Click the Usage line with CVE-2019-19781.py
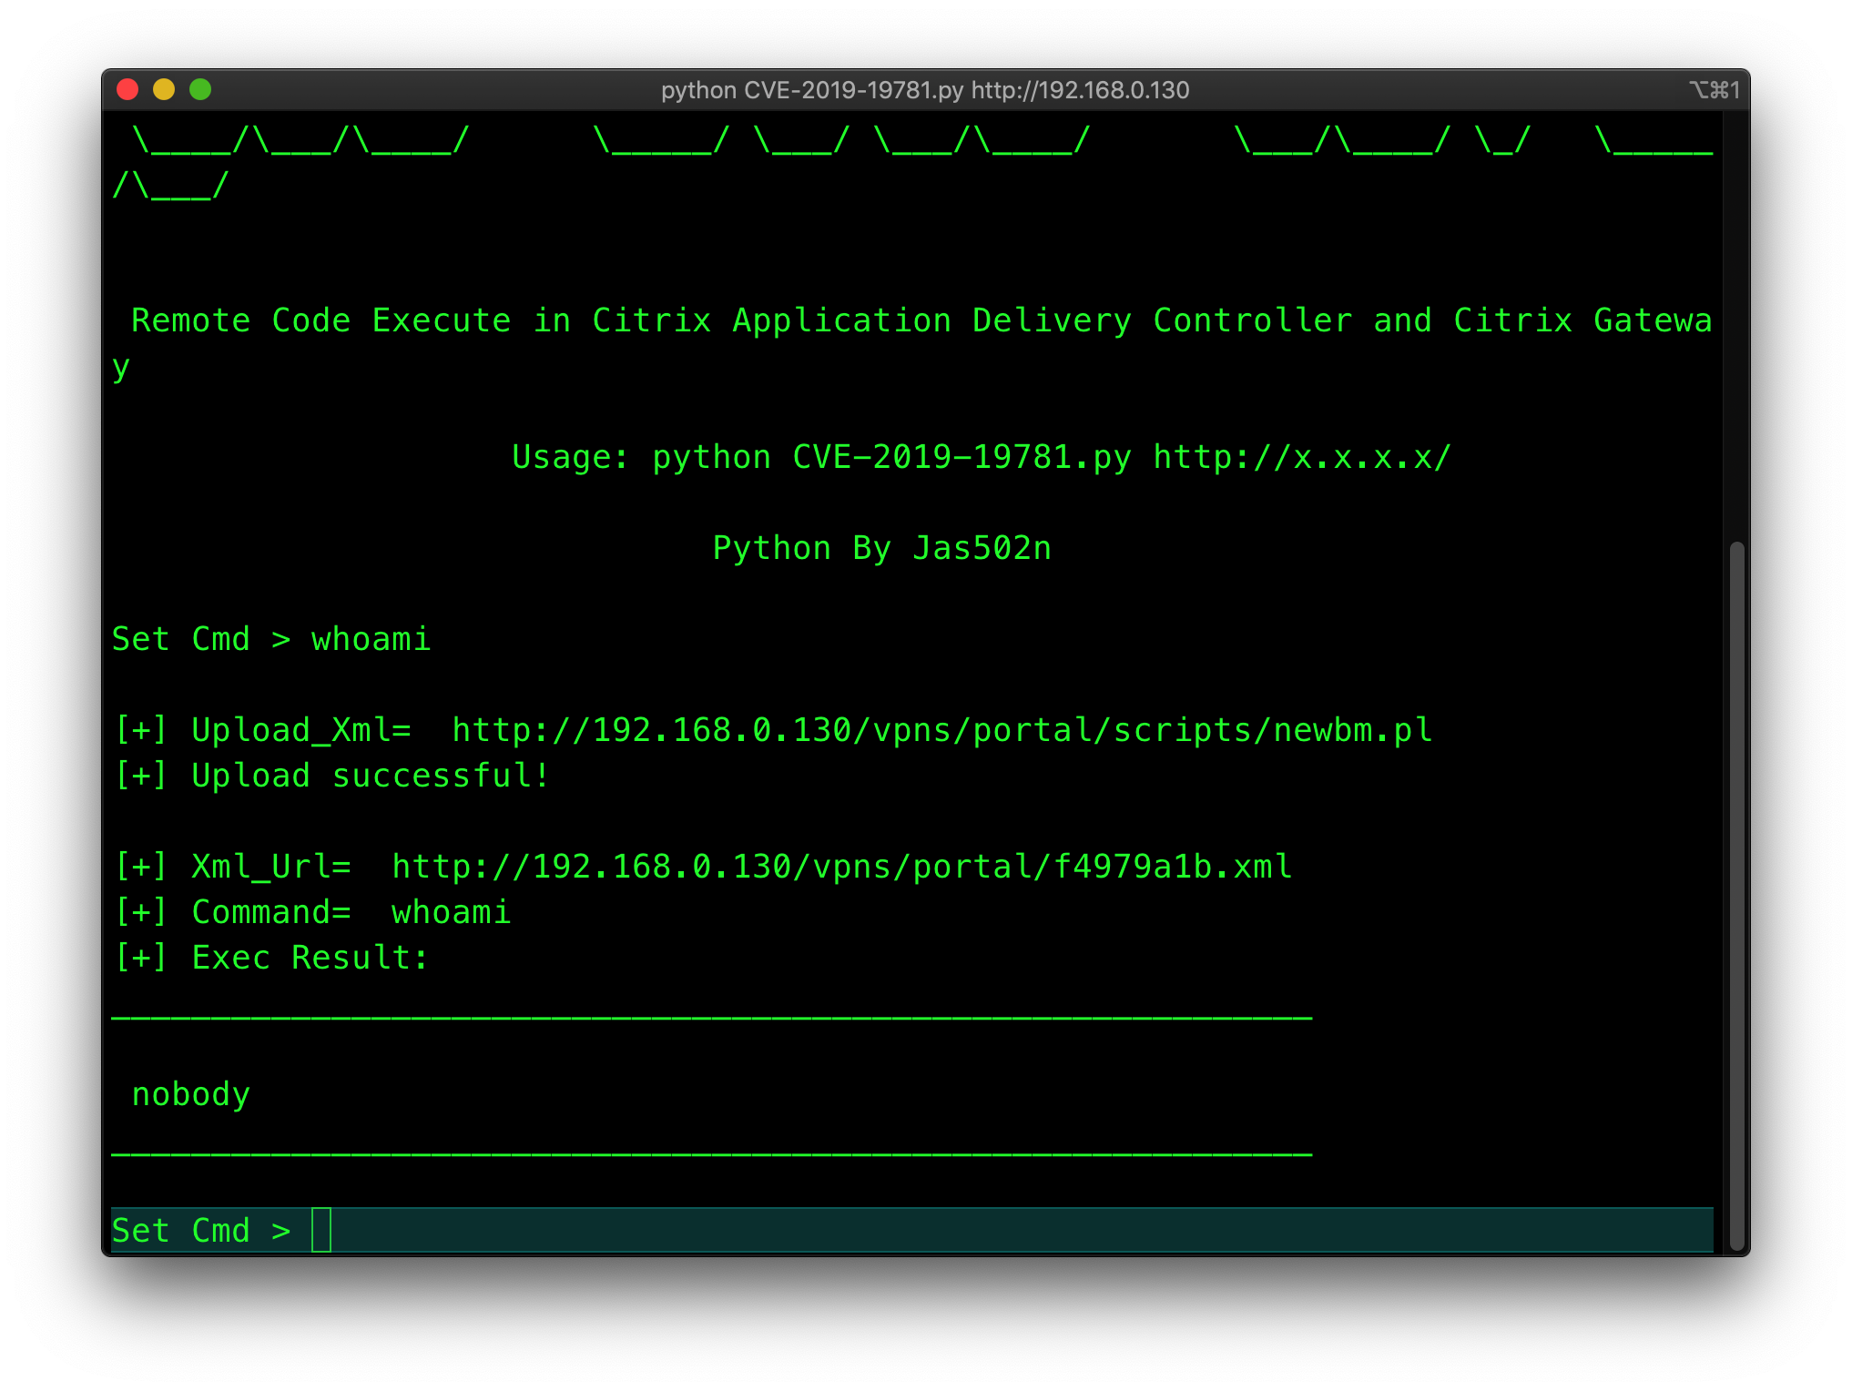 982,457
